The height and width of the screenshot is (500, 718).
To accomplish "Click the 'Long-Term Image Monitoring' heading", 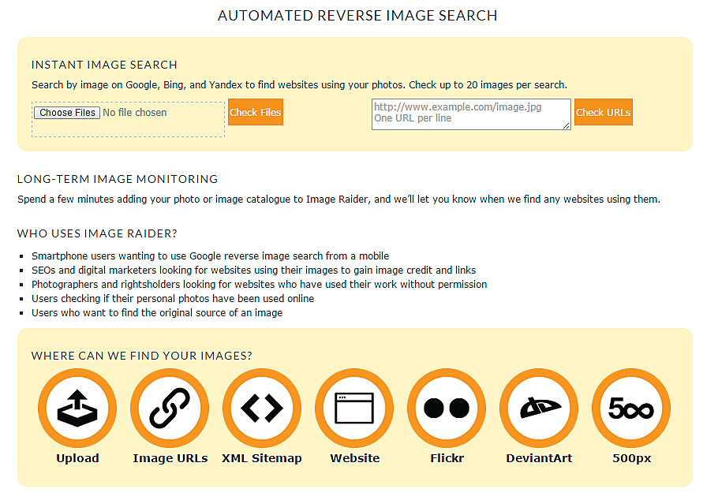I will coord(118,179).
